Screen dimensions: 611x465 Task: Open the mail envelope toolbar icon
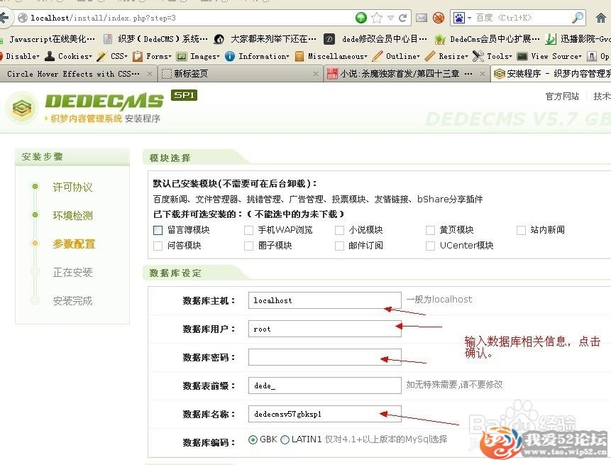(422, 18)
